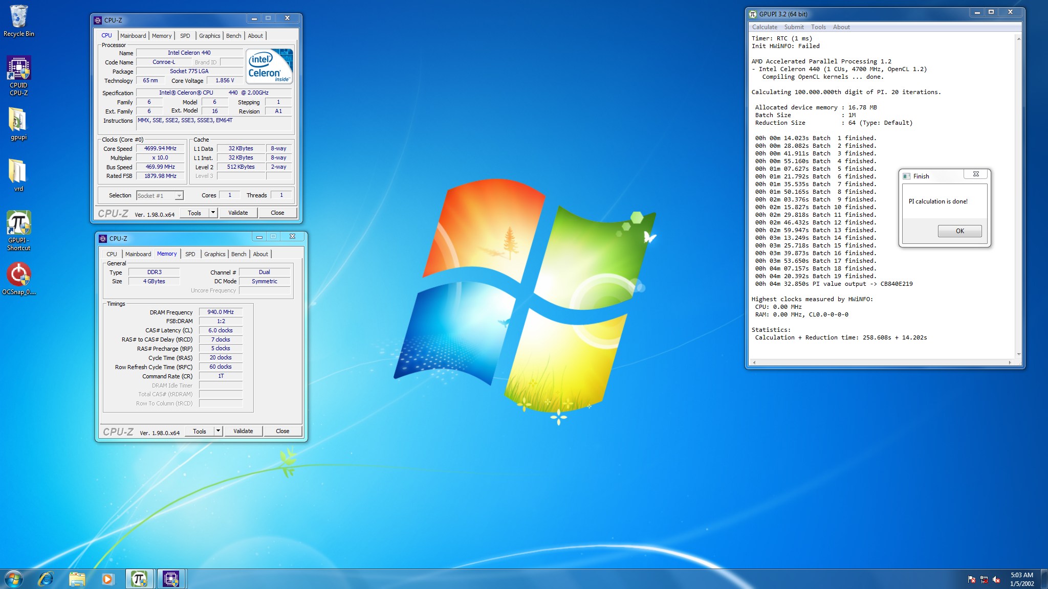Screen dimensions: 1048x589
Task: Click the top CPU-Z window title icon
Action: [x=98, y=20]
